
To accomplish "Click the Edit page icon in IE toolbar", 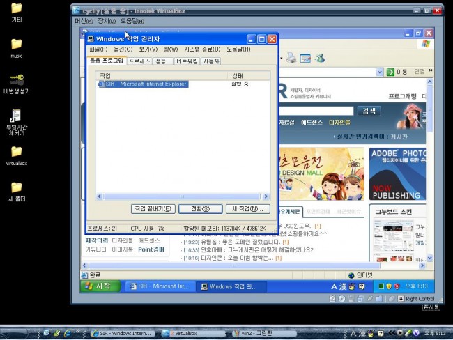I will coord(305,59).
